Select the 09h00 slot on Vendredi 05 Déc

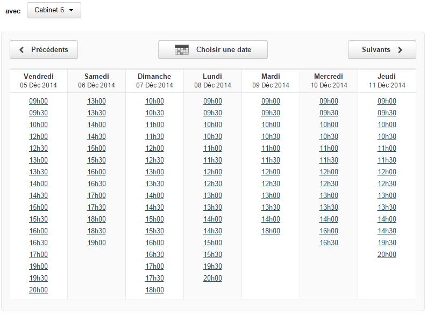tap(38, 101)
